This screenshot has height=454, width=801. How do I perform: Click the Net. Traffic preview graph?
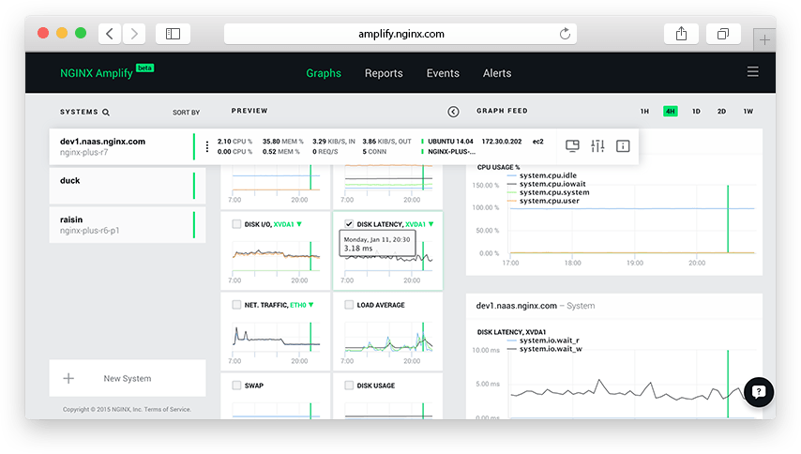tap(276, 338)
